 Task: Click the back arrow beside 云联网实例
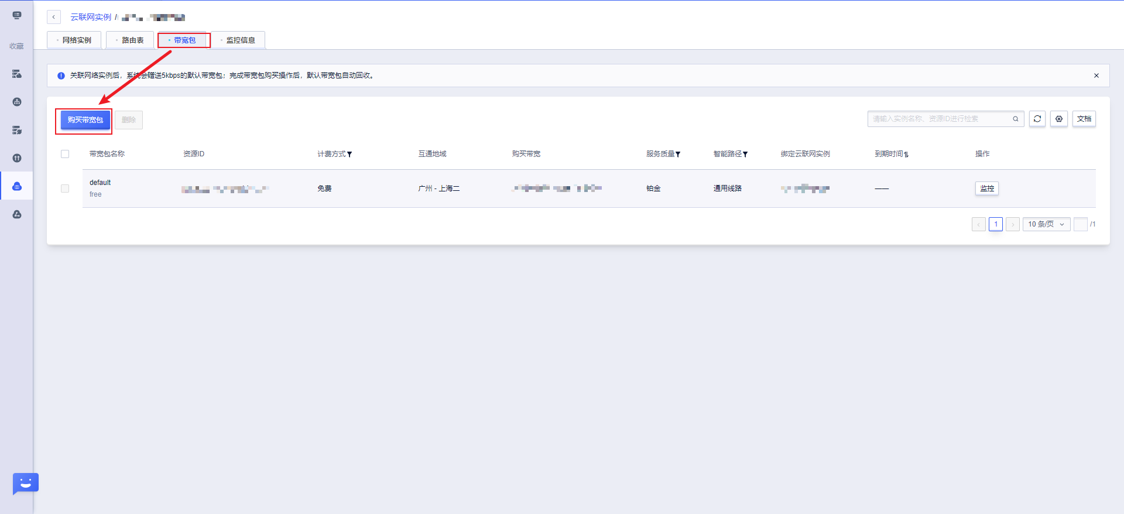54,17
